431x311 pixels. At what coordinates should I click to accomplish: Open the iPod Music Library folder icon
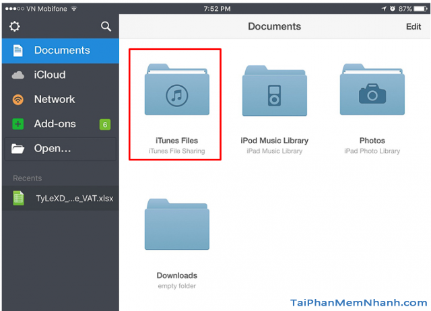click(274, 91)
